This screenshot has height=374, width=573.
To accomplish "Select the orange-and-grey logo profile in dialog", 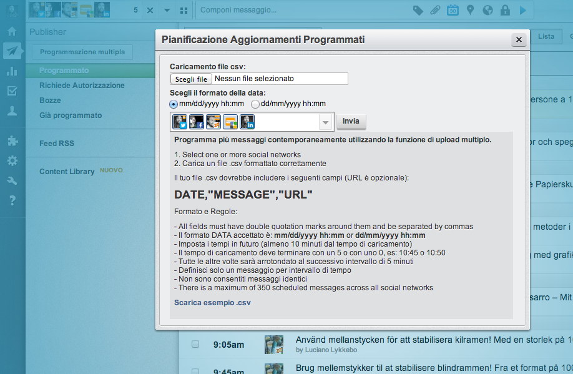I will click(x=230, y=122).
